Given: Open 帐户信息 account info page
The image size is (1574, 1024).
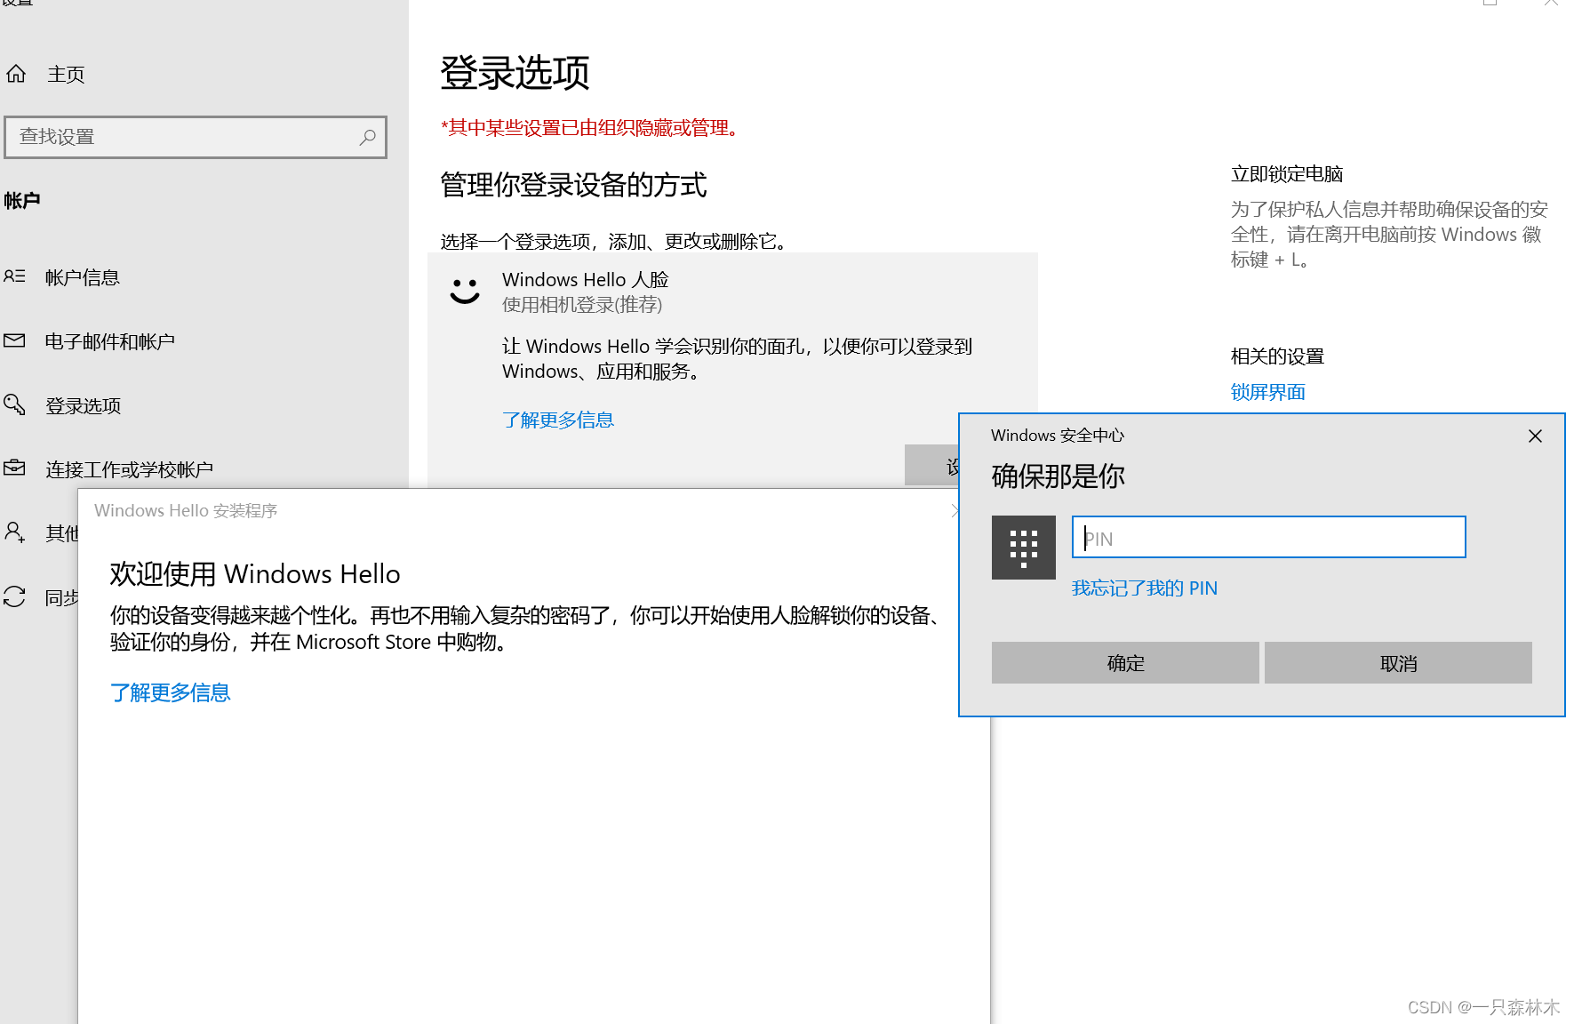Looking at the screenshot, I should coord(82,277).
